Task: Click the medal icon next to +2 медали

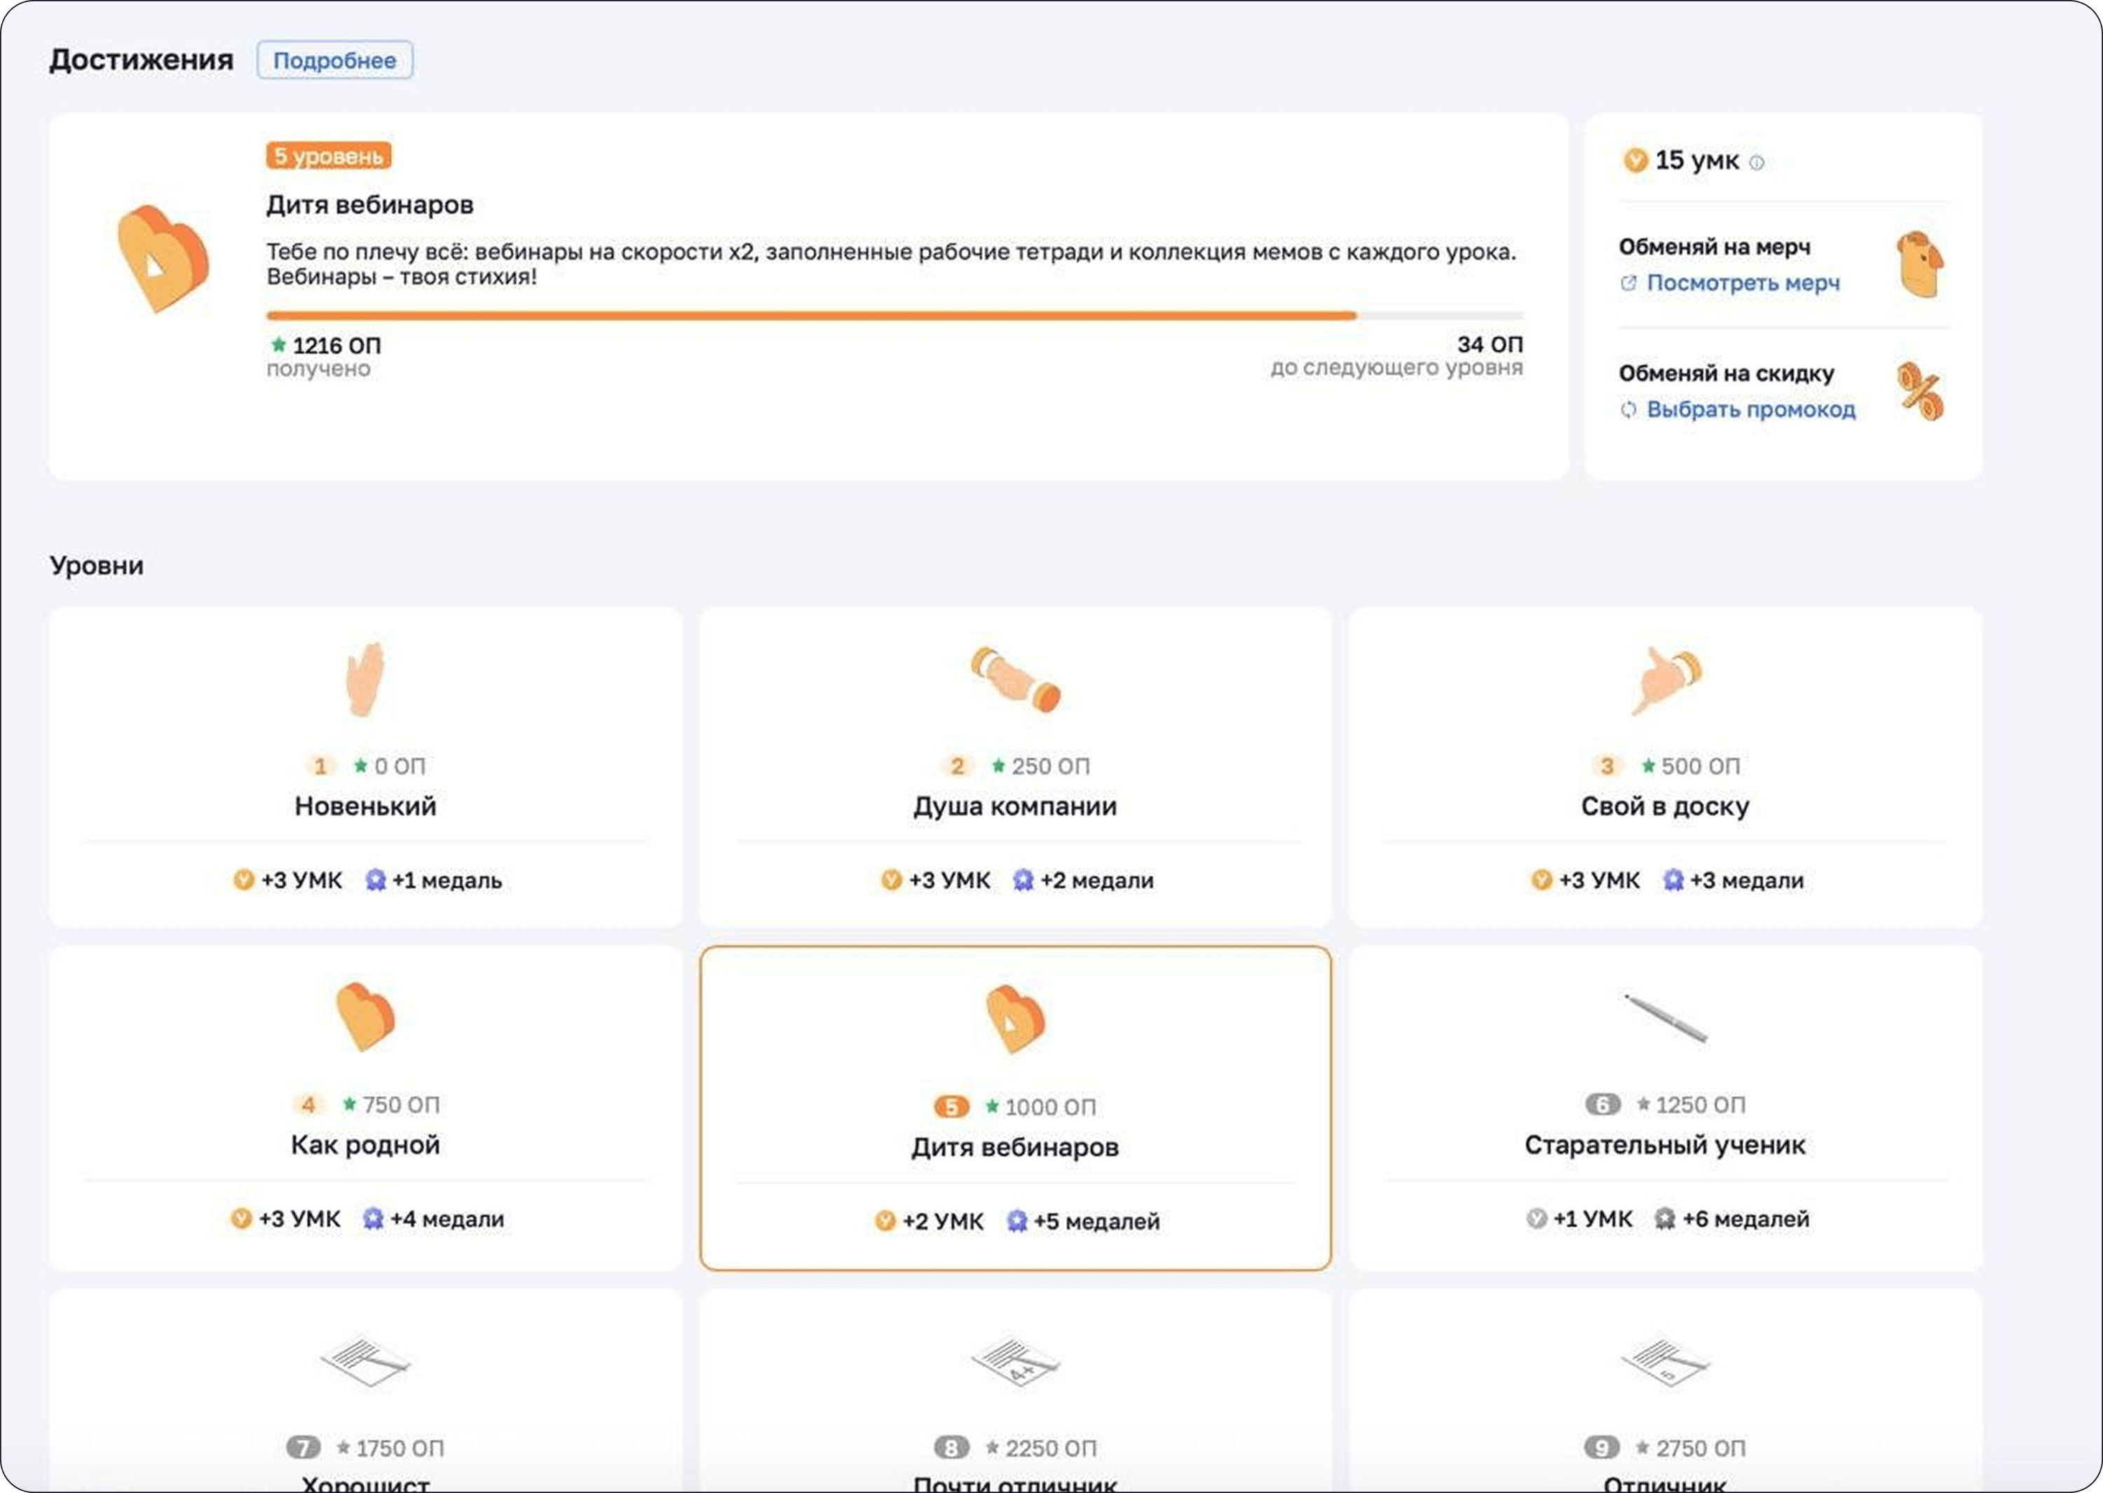Action: point(1023,880)
